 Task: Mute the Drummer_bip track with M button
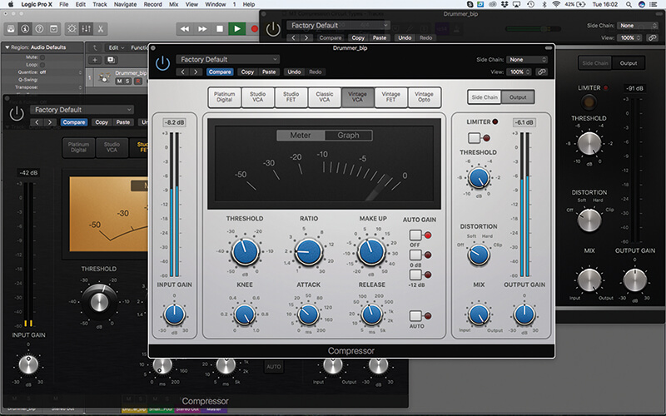[x=119, y=81]
